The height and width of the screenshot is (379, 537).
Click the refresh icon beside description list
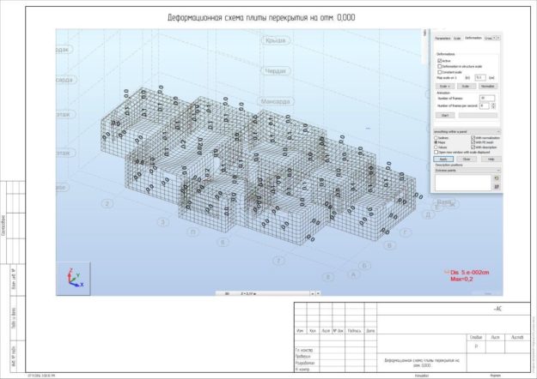click(497, 178)
